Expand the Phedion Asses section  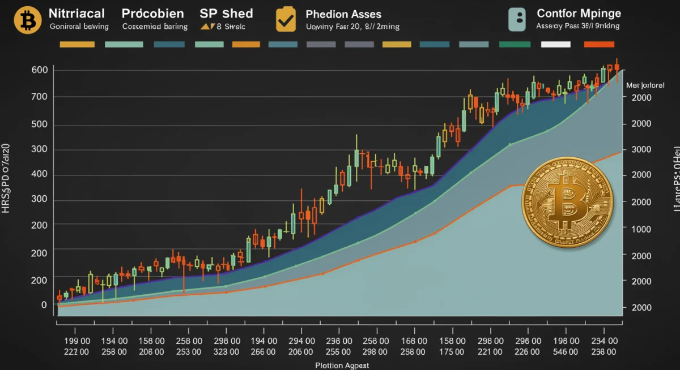point(343,14)
